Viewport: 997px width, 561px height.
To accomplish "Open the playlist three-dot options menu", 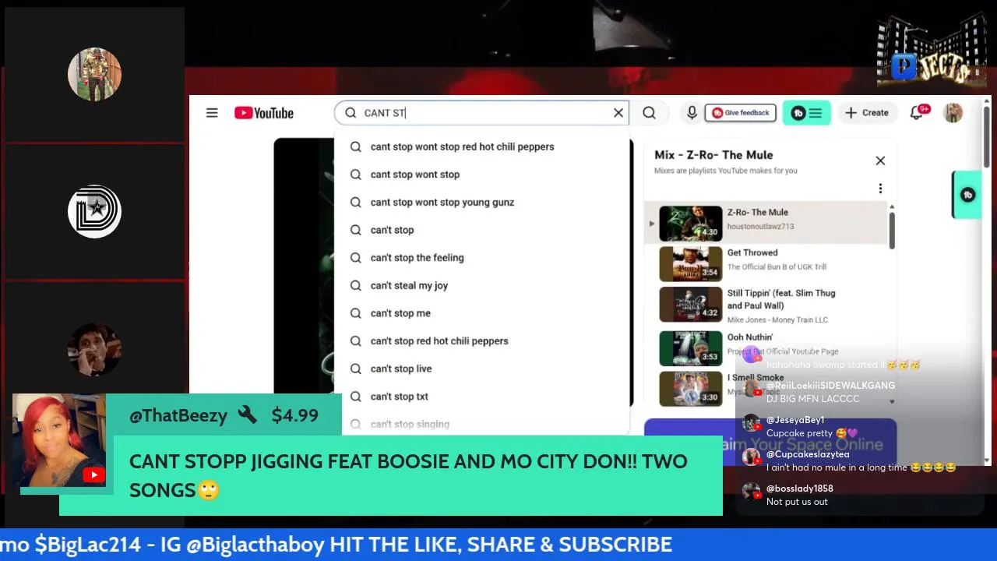I will [880, 189].
